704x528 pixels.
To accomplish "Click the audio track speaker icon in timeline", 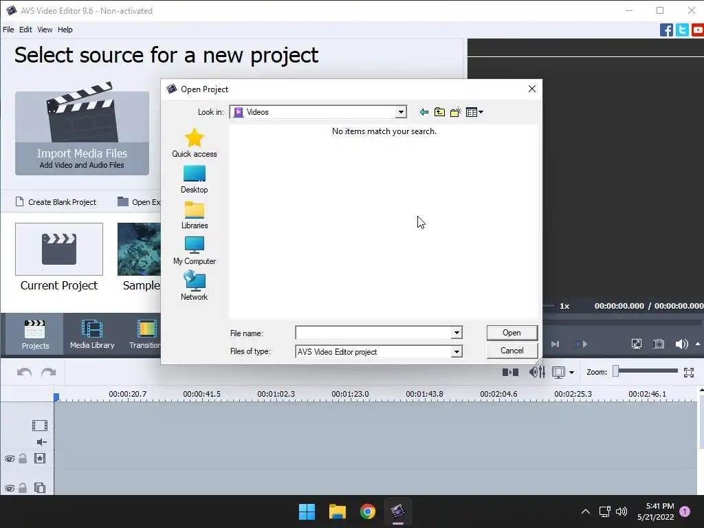I will [x=41, y=442].
